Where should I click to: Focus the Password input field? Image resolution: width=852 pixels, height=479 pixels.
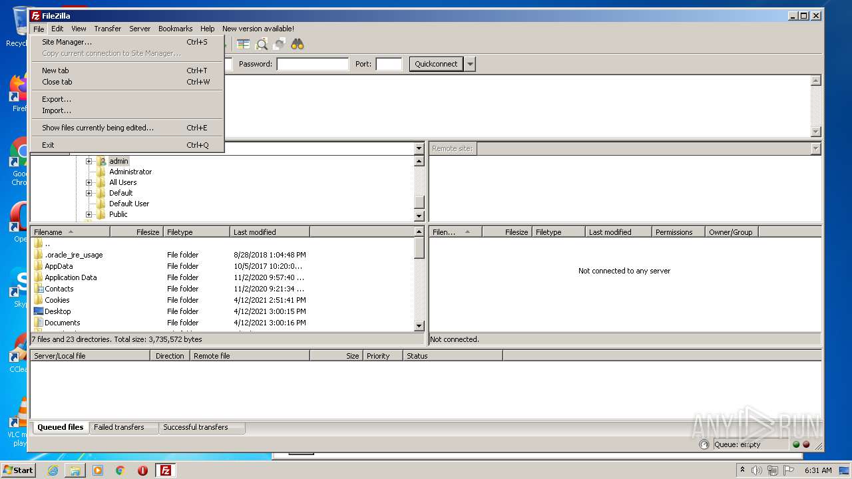pyautogui.click(x=313, y=64)
